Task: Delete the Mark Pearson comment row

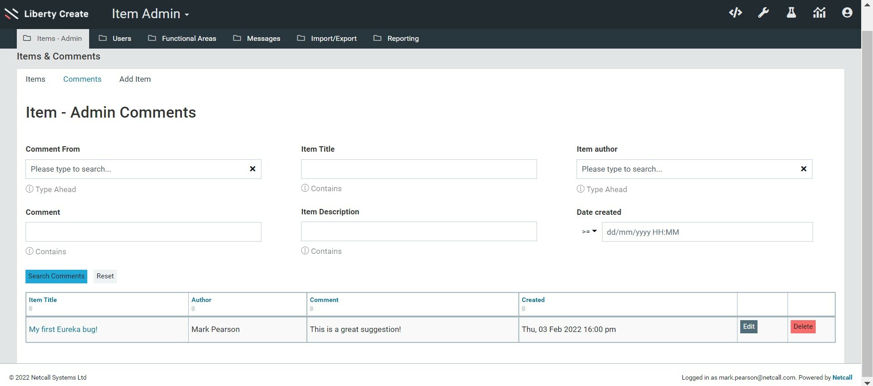Action: 803,327
